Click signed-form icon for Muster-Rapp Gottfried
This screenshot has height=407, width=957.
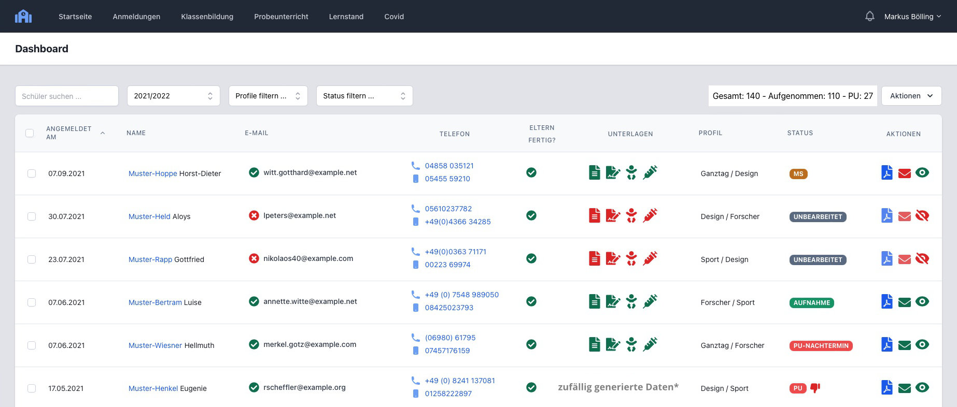click(613, 258)
